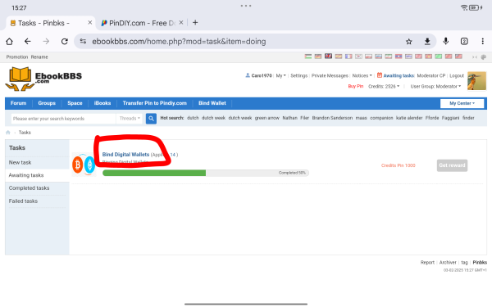Click the width toggle arrows icon
This screenshot has width=492, height=307.
475,57
